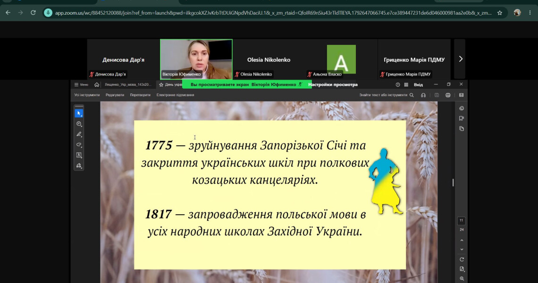Switch to Лещенко_Укр_мова document tab
The width and height of the screenshot is (538, 283).
[x=127, y=85]
